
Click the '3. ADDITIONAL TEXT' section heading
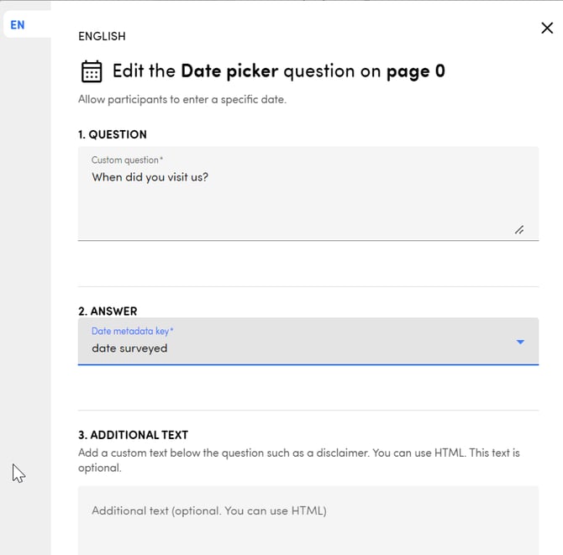click(133, 435)
